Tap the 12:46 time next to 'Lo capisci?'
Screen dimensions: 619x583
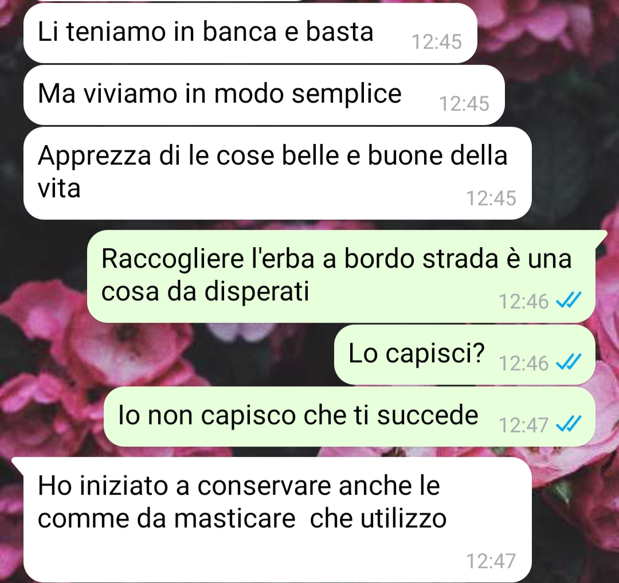pos(523,363)
